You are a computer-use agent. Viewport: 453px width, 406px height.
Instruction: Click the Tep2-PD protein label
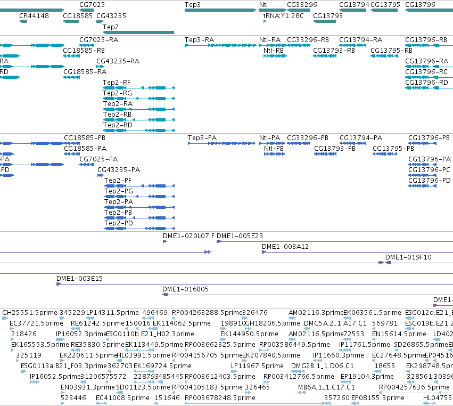click(119, 223)
